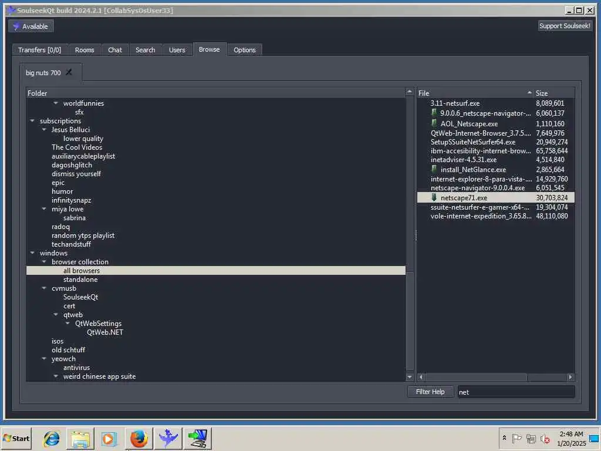This screenshot has height=451, width=601.
Task: Click the computer transfer taskbar icon
Action: [x=197, y=438]
